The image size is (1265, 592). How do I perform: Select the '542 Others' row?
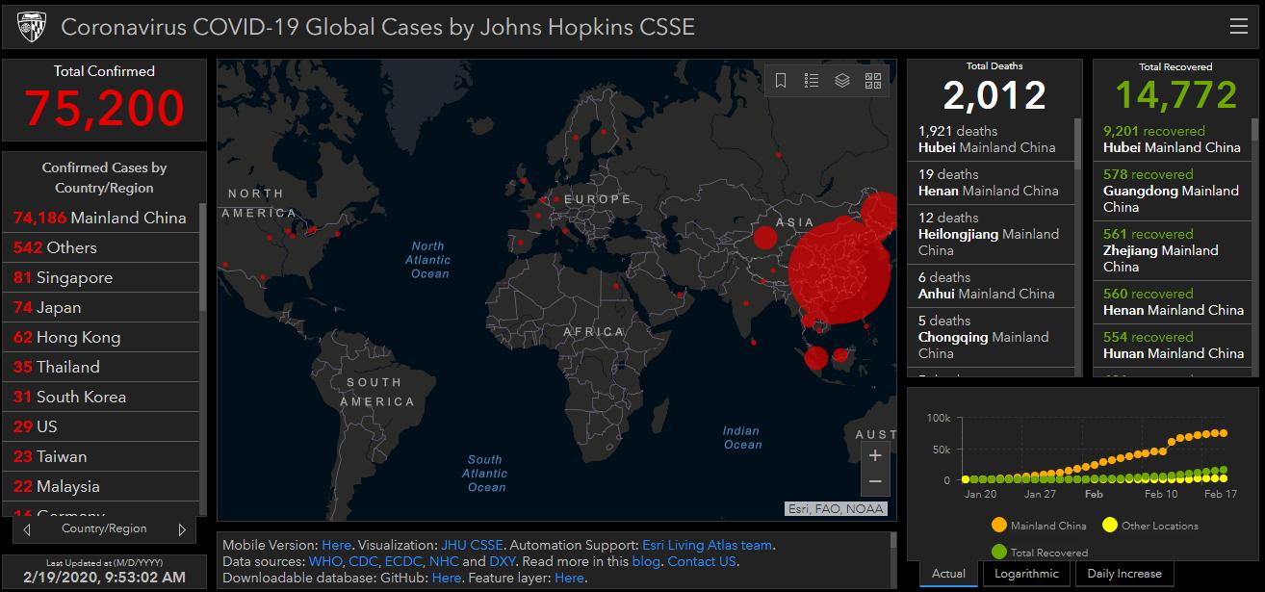pos(101,247)
